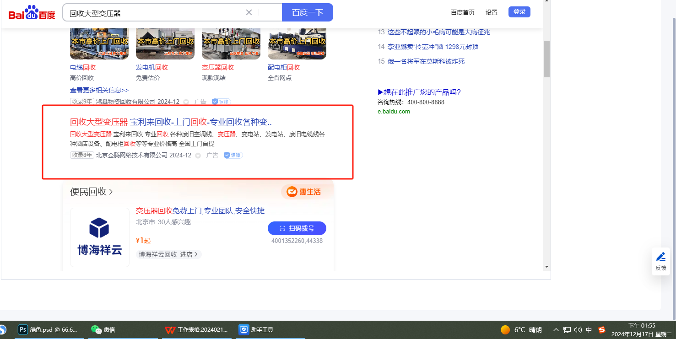
Task: Click the network tray icon
Action: point(567,330)
